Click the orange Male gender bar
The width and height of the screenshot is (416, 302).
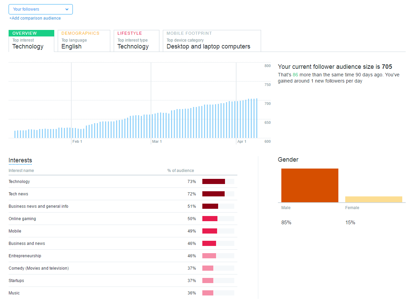(x=310, y=185)
